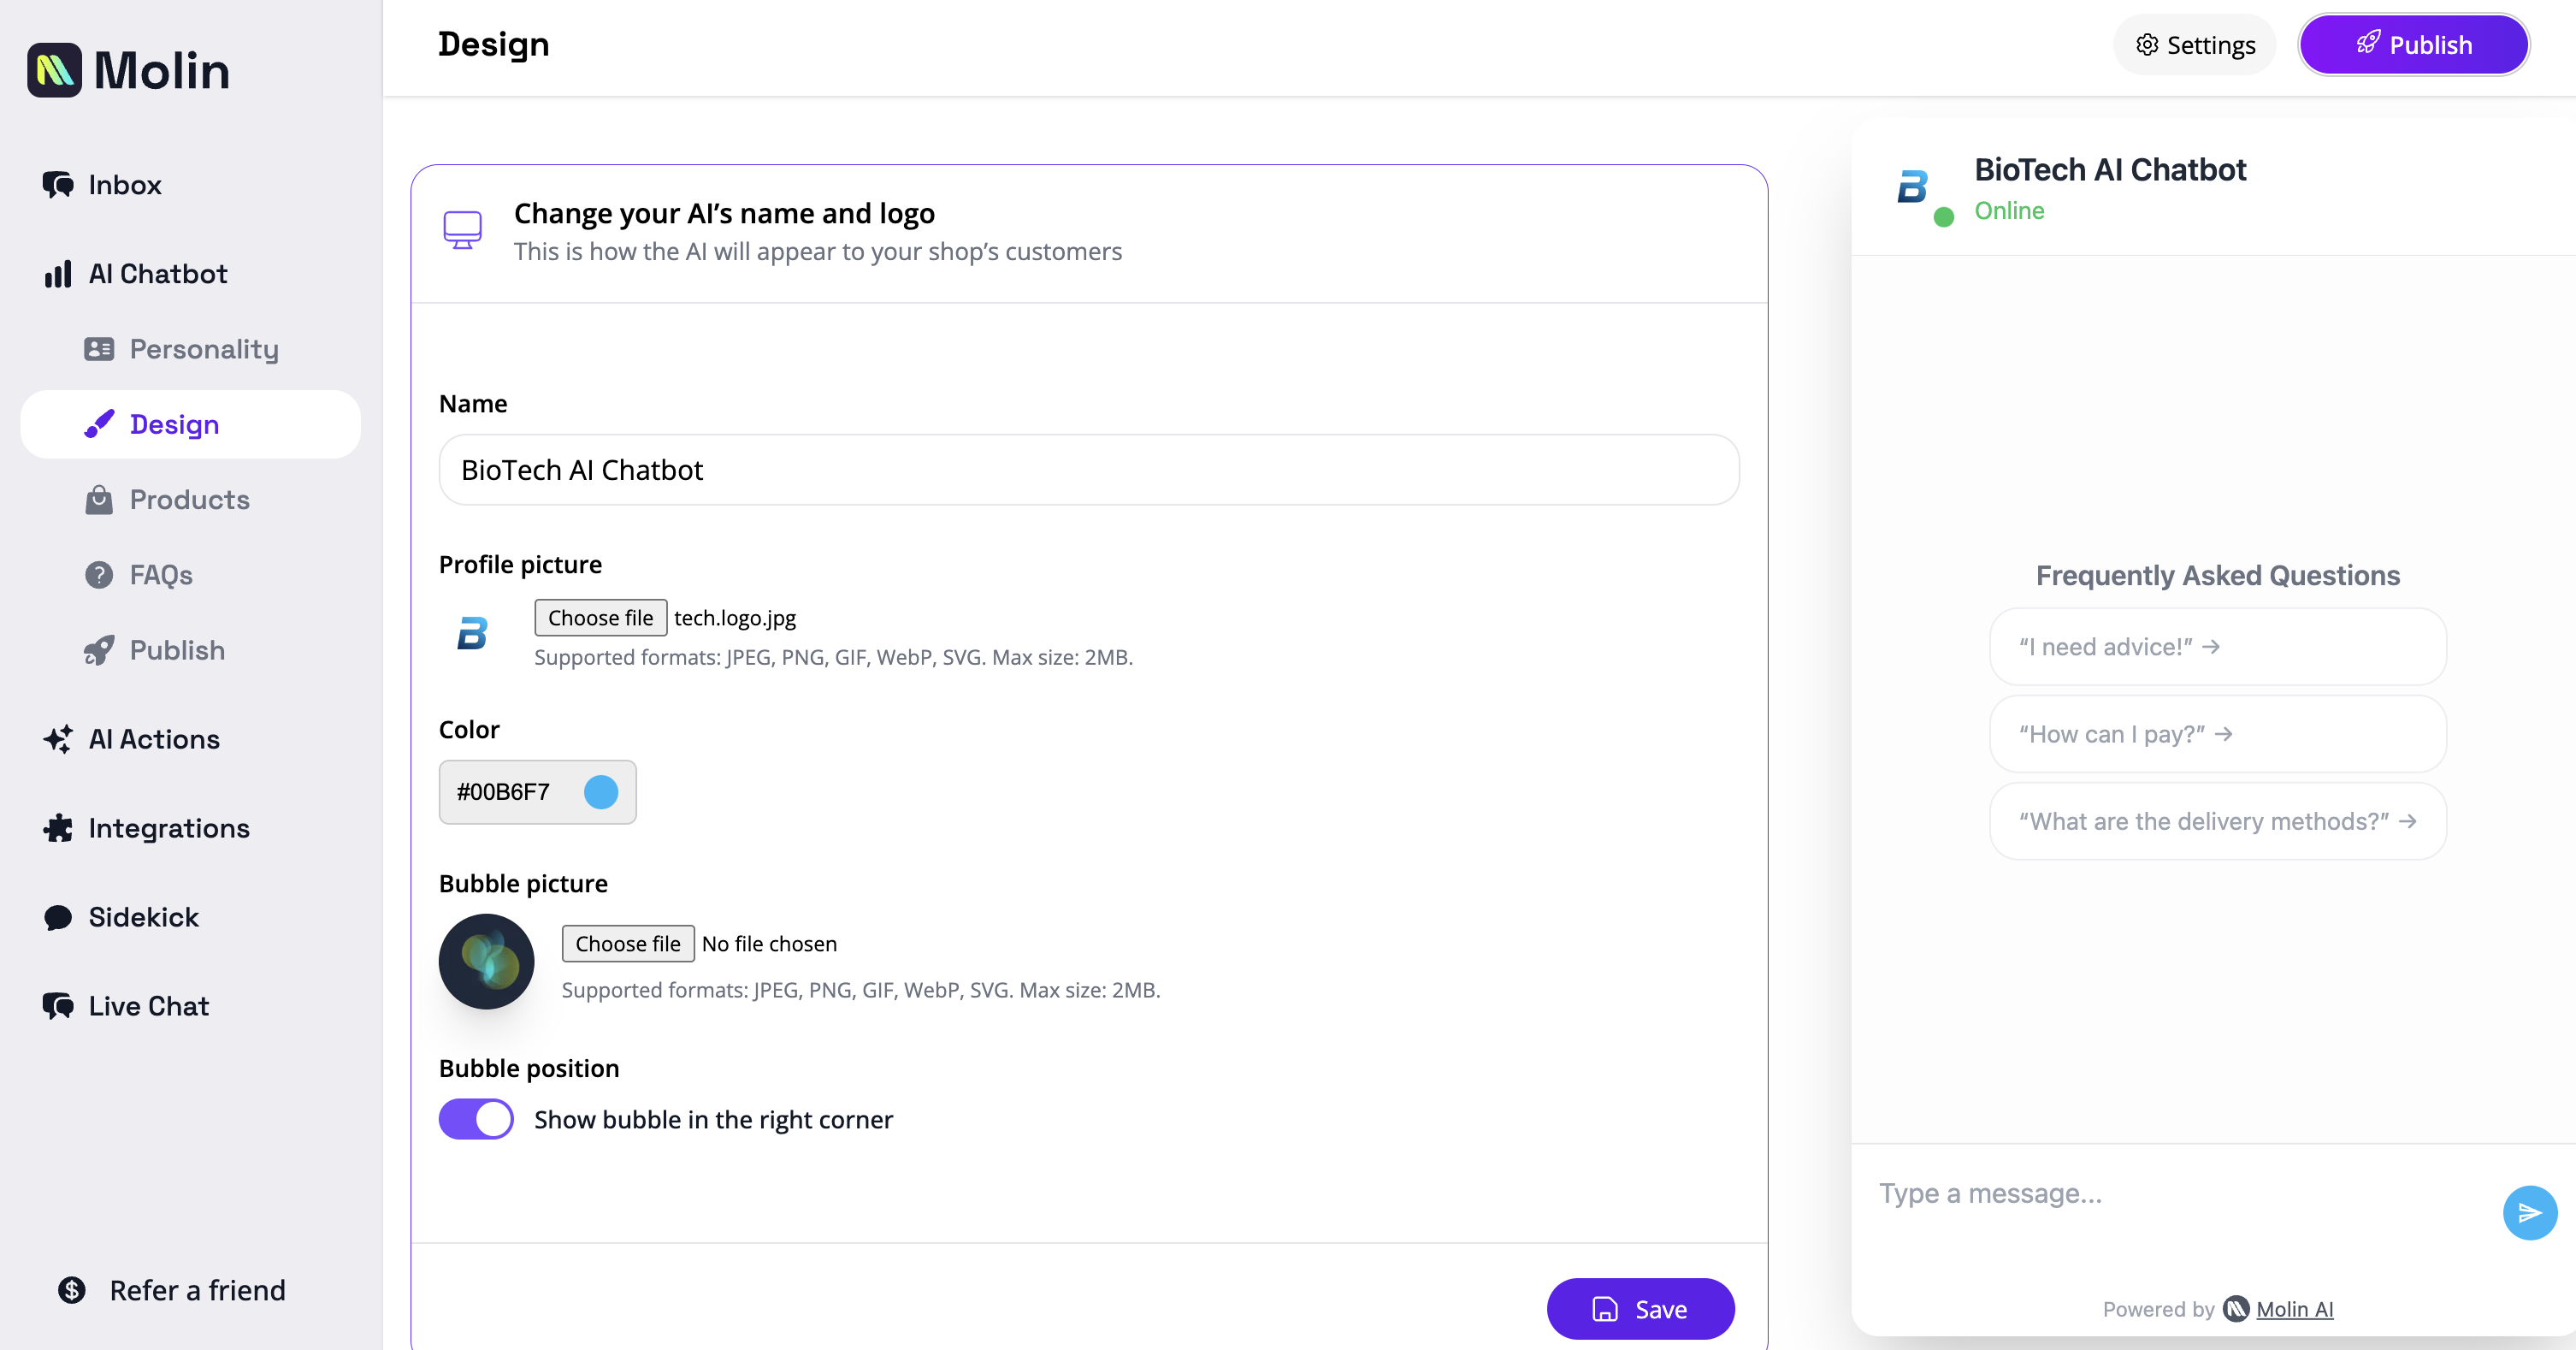The height and width of the screenshot is (1350, 2576).
Task: Open Live Chat from its sidebar icon
Action: 57,1005
